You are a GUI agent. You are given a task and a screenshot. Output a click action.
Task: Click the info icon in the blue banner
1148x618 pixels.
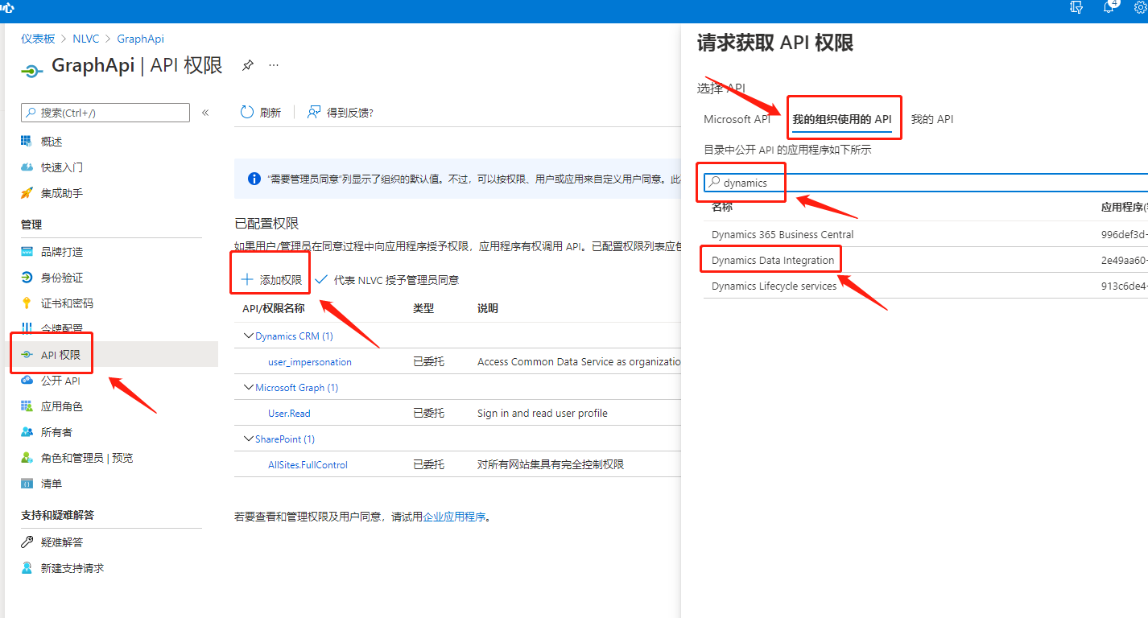tap(254, 179)
